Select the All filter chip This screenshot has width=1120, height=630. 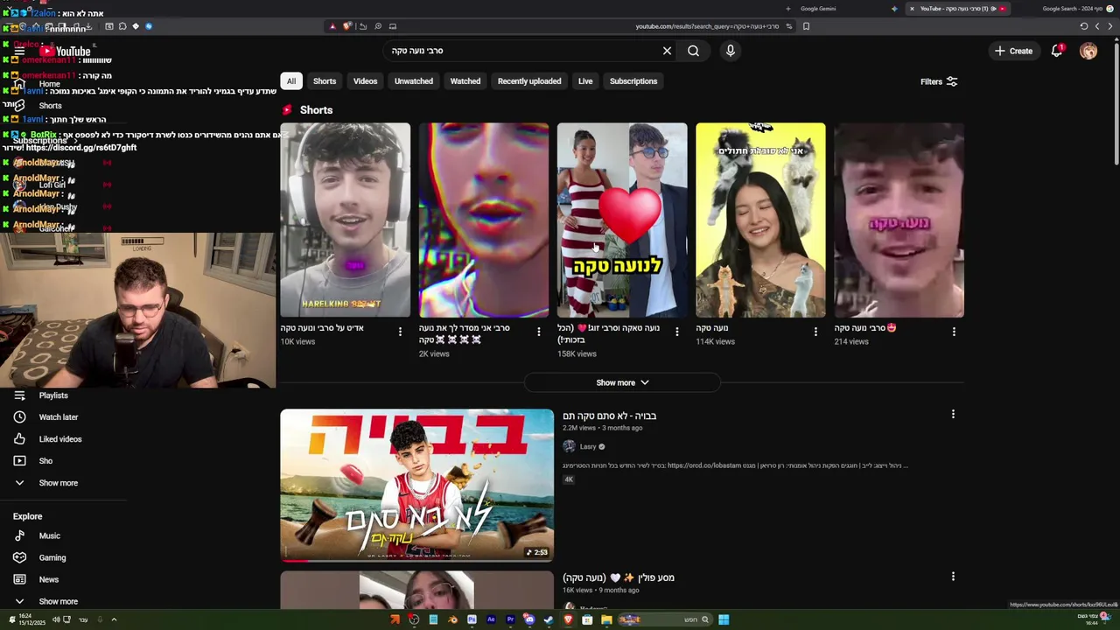[x=291, y=81]
